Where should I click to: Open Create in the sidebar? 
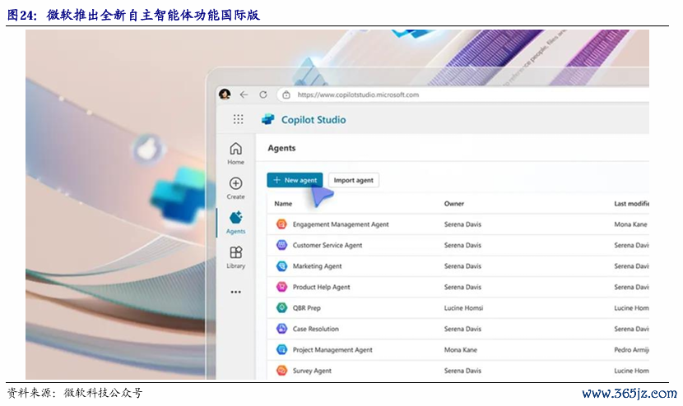(235, 188)
